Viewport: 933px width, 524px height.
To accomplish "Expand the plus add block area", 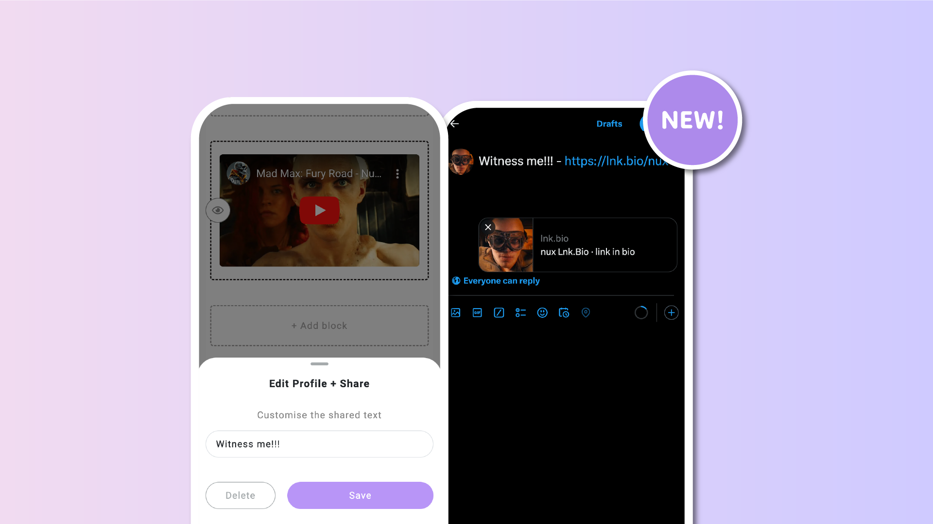I will (319, 326).
